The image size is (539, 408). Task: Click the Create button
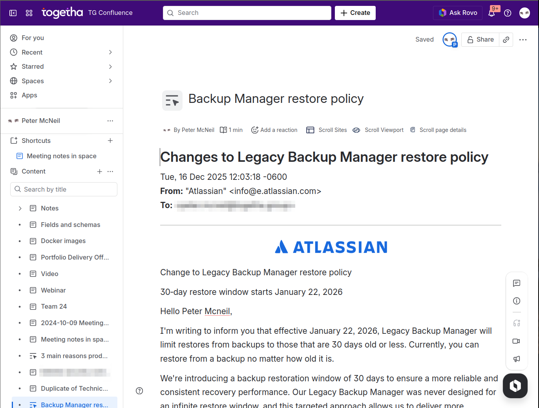point(355,13)
